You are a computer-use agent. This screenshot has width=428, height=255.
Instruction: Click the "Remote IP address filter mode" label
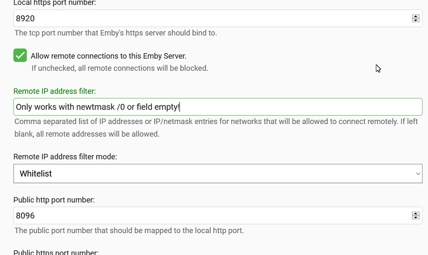65,157
